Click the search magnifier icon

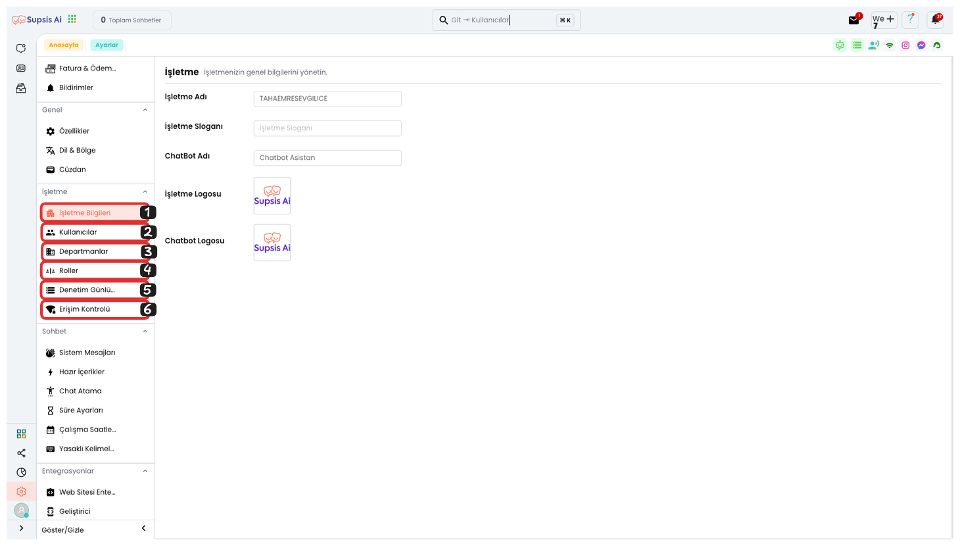pos(444,20)
